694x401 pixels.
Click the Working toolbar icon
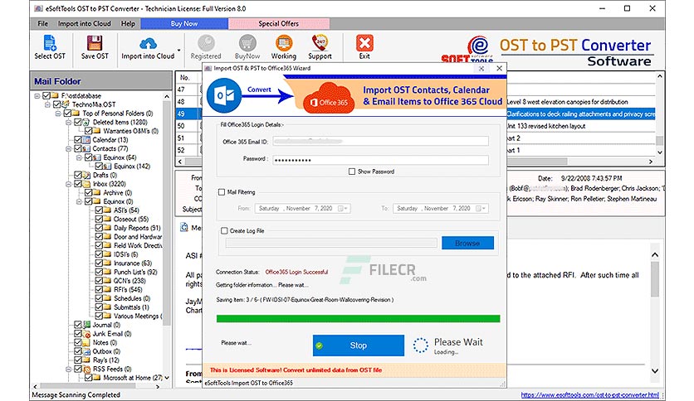point(284,43)
